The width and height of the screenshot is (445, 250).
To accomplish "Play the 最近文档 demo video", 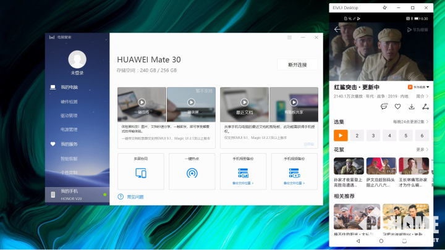I will pyautogui.click(x=244, y=102).
